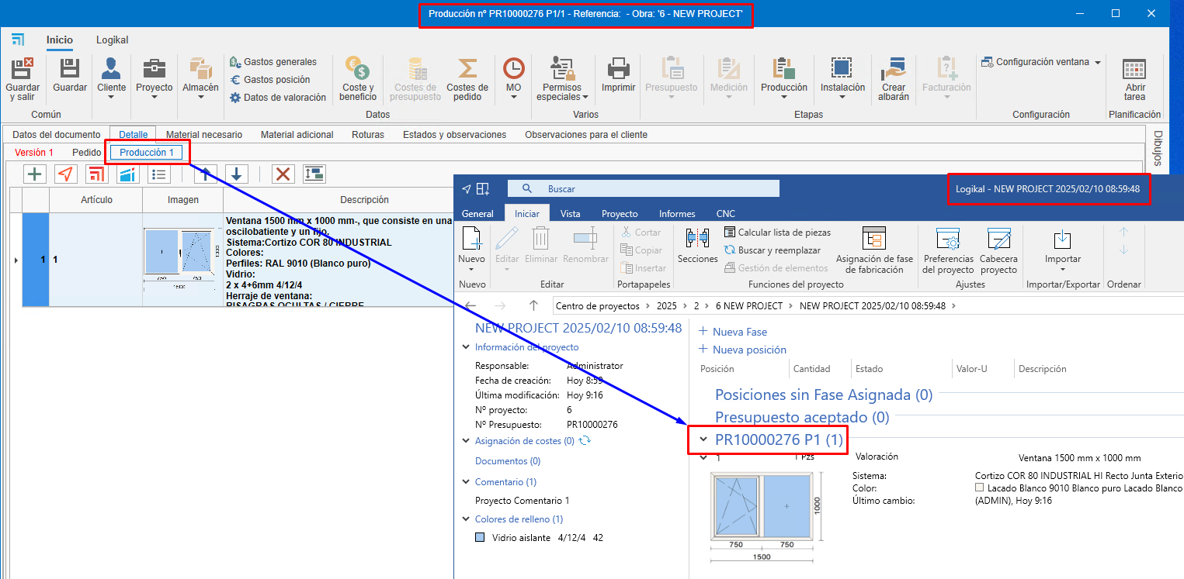Viewport: 1184px width, 579px height.
Task: Select the Pedido sub-tab
Action: click(x=87, y=153)
